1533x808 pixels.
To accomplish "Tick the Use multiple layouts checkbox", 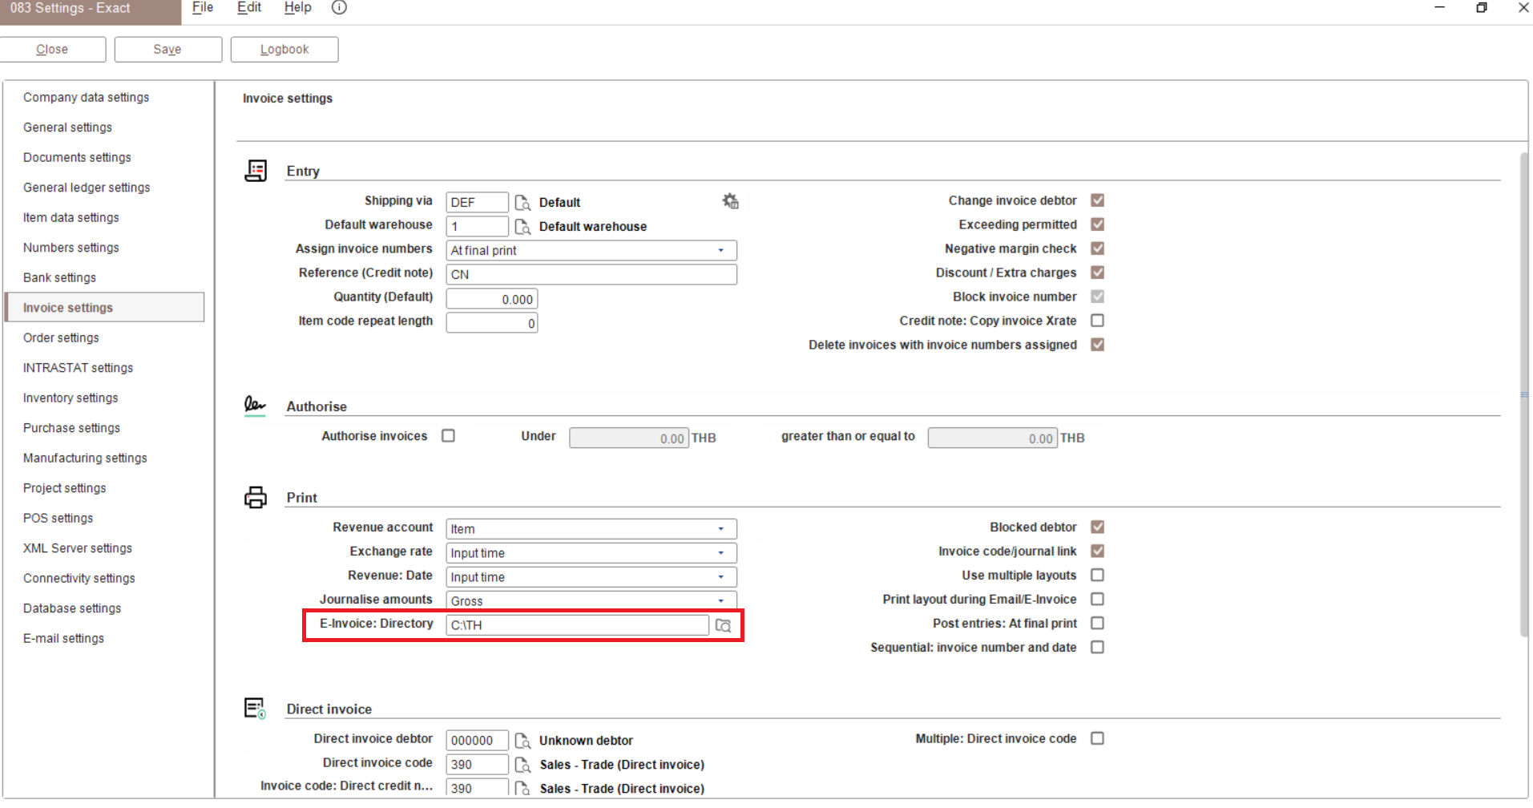I will 1098,576.
